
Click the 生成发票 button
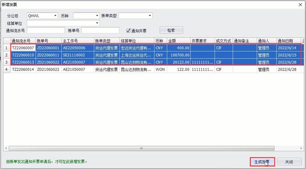262,162
